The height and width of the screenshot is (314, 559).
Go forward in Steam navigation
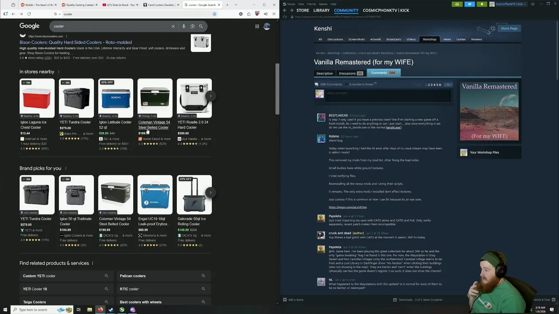pyautogui.click(x=292, y=10)
